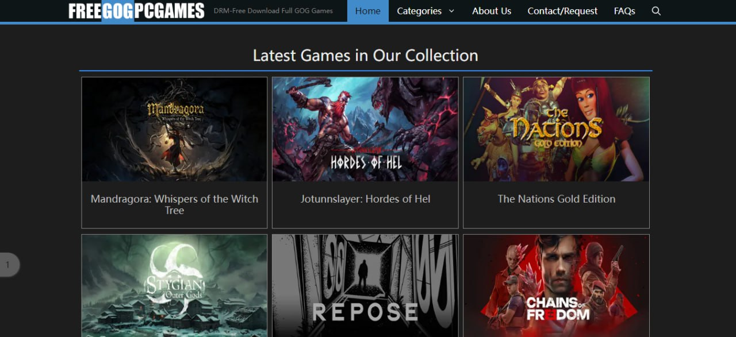Click the search magnifier icon in navbar
This screenshot has width=736, height=337.
[656, 11]
